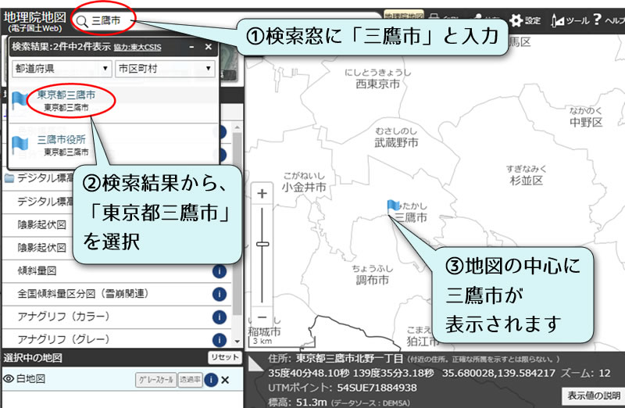Open the 協力:東大CSIS link
Screen dimensions: 625x408
click(x=137, y=48)
